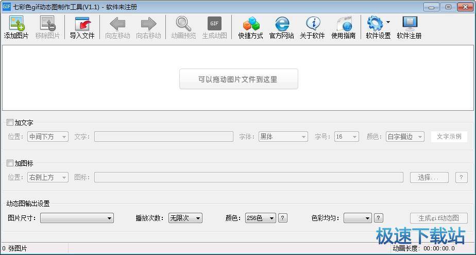This screenshot has height=255, width=476.
Task: Open the 官方网站 website icon
Action: coord(281,24)
